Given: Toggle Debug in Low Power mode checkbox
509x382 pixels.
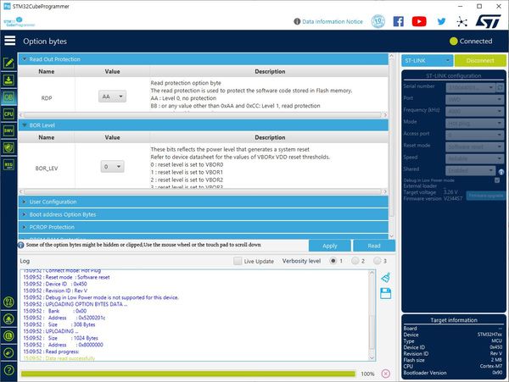Looking at the screenshot, I should click(x=497, y=180).
